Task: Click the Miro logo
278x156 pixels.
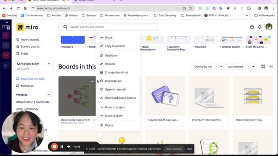Action: pos(27,27)
